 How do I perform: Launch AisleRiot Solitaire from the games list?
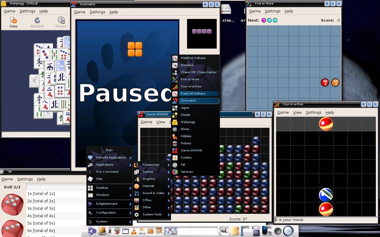[196, 58]
